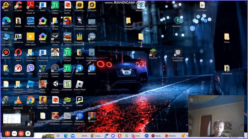
Task: Open the Roblox folder icon
Action: 18,21
